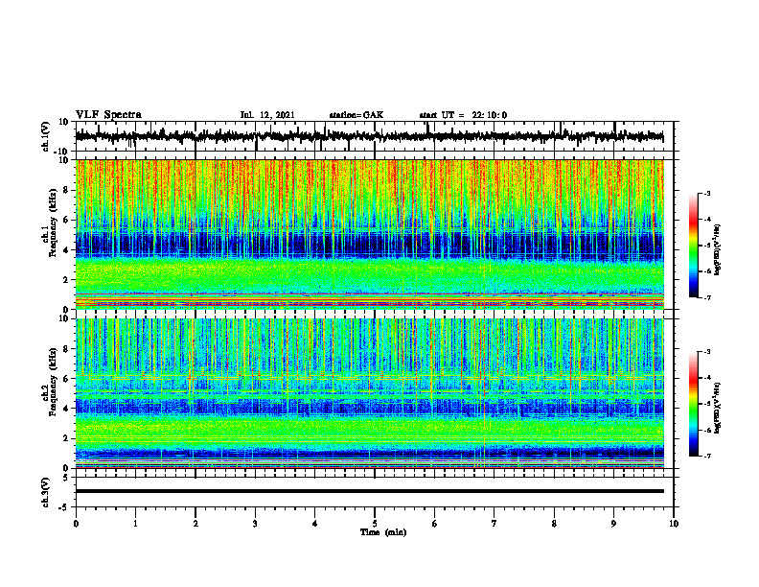Click the "ch.2 Frequency (kHz)" axis label
The width and height of the screenshot is (759, 587).
tap(49, 382)
